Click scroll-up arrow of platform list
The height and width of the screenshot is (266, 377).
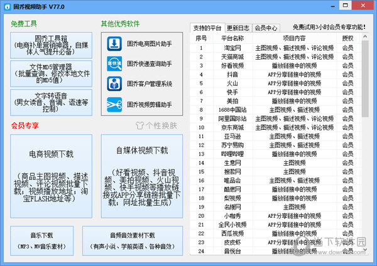tap(365, 36)
